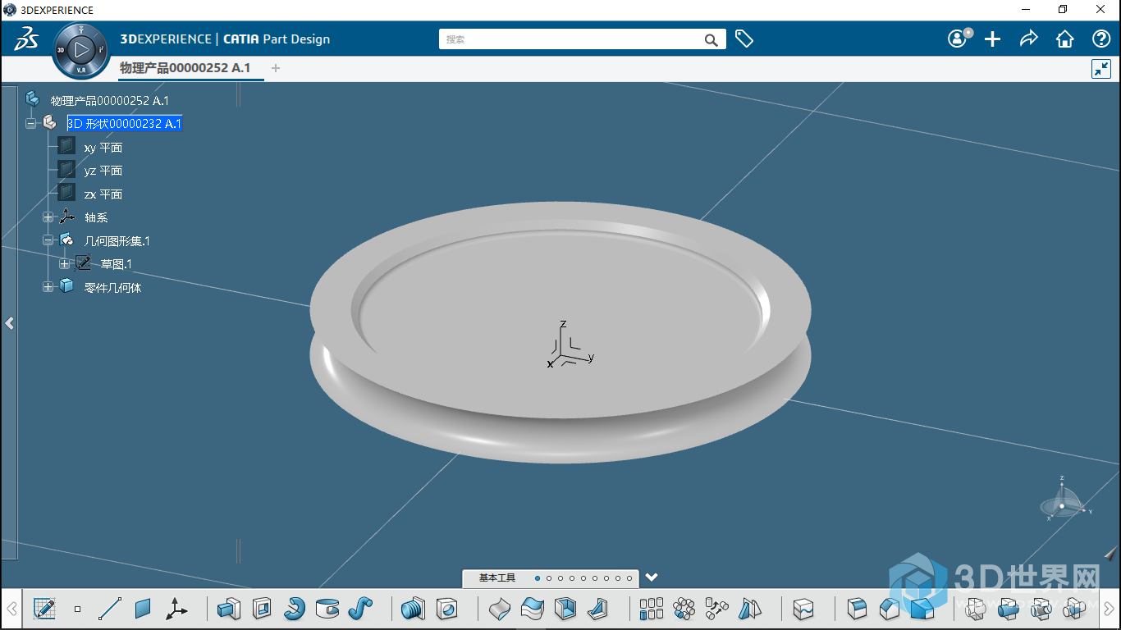Viewport: 1121px width, 630px height.
Task: Select the Groove tool
Action: click(327, 609)
